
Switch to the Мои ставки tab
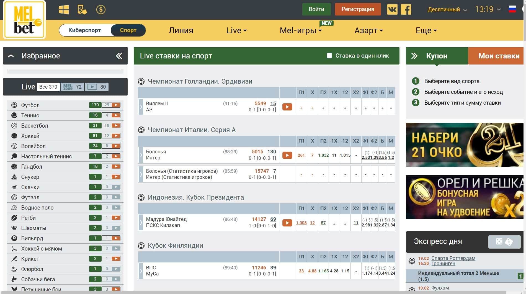click(x=496, y=56)
